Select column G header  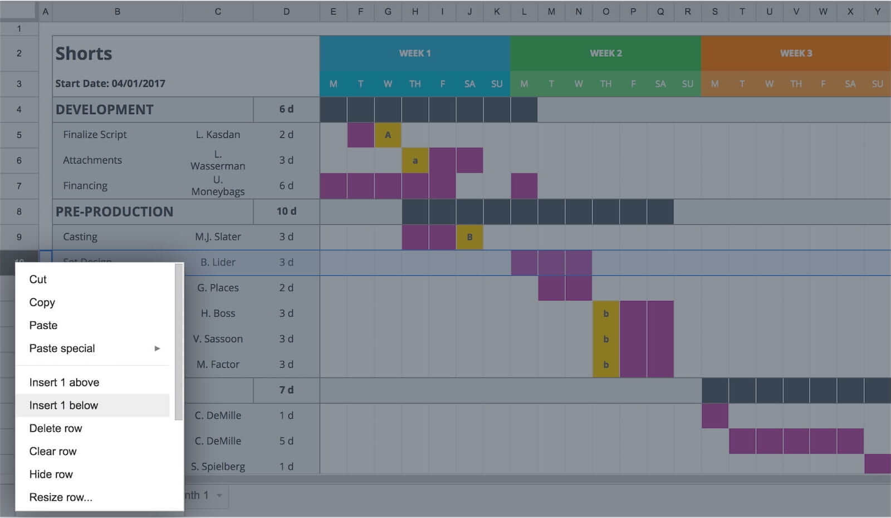click(x=388, y=11)
